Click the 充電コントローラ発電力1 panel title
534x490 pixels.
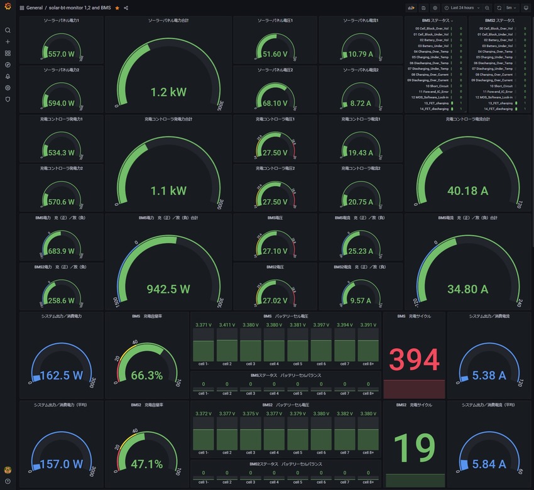pos(62,119)
